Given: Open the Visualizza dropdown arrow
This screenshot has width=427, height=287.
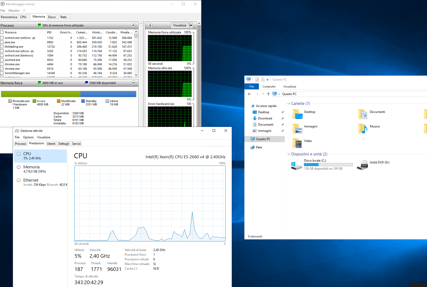Looking at the screenshot, I should (x=191, y=25).
